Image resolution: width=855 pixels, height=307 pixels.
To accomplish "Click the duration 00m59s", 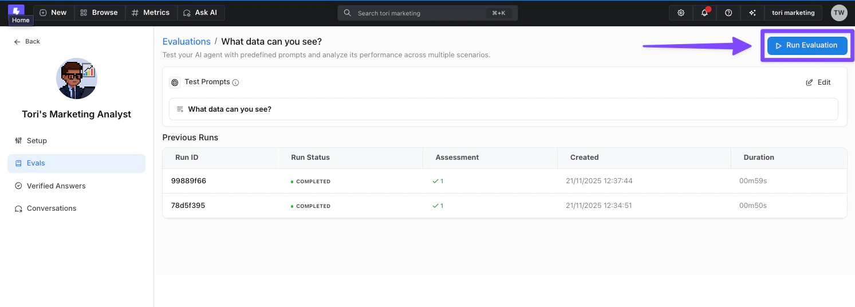I will click(753, 181).
